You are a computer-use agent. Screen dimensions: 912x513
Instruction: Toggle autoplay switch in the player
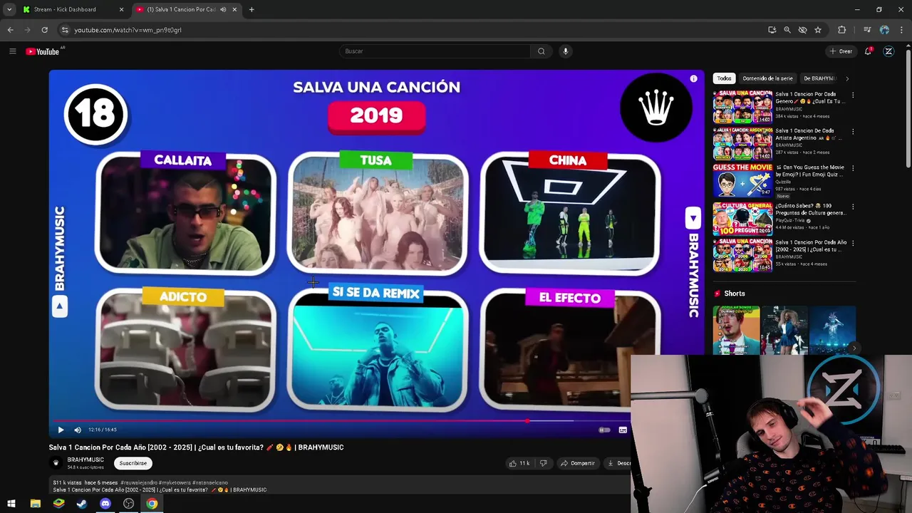[x=604, y=430]
